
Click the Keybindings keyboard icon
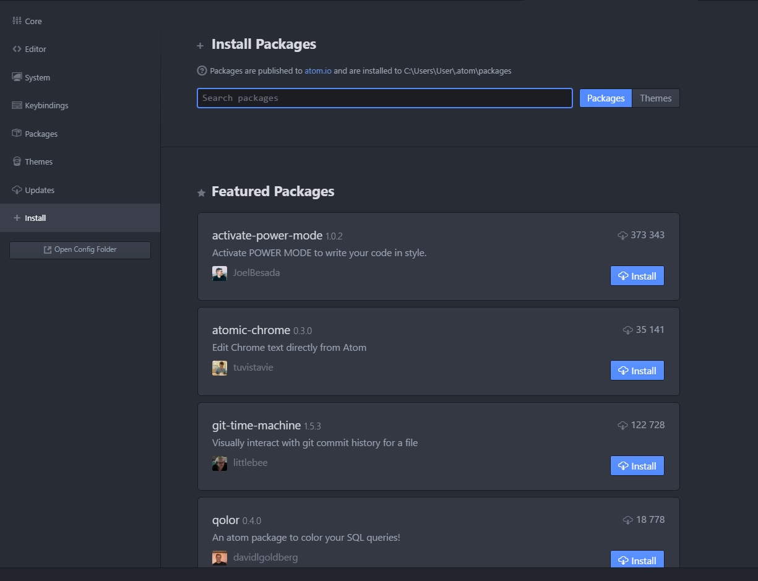pyautogui.click(x=17, y=105)
